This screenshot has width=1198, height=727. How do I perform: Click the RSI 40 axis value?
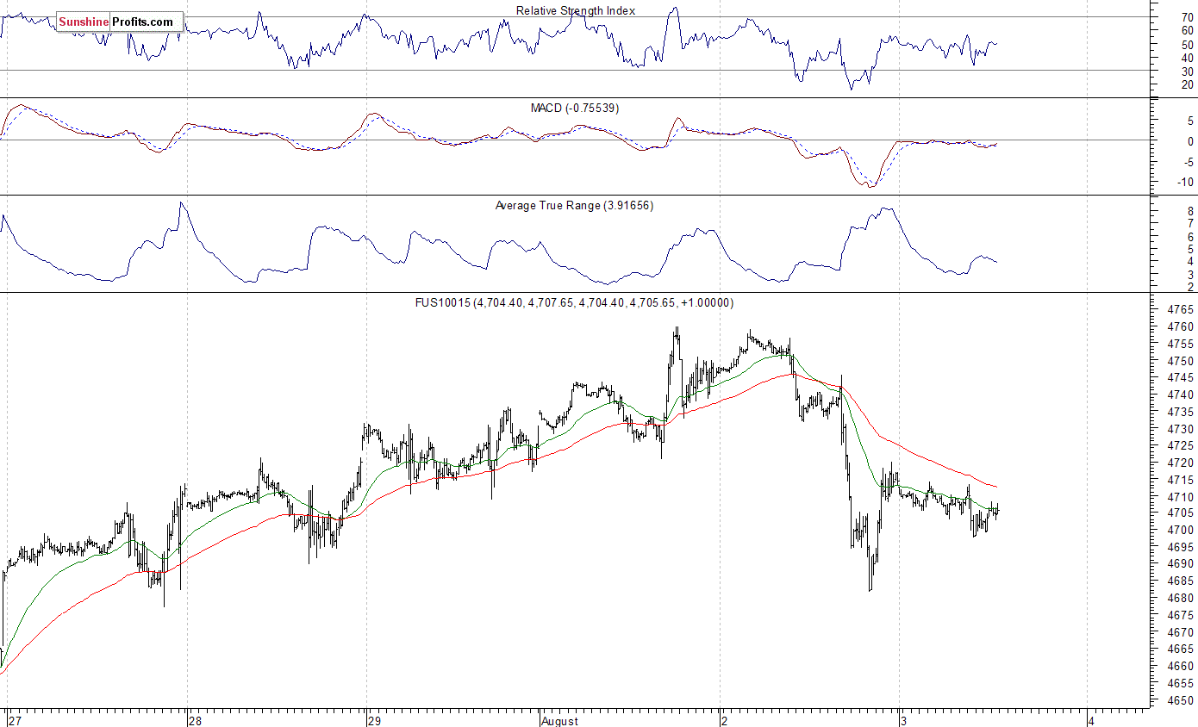(1188, 58)
